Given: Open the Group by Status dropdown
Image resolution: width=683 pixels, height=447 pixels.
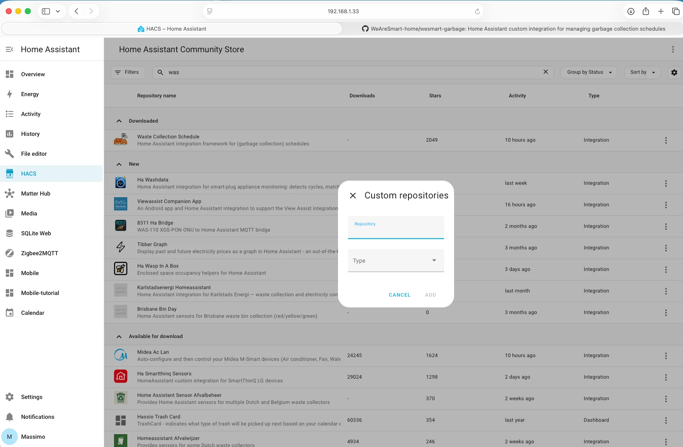Looking at the screenshot, I should tap(589, 72).
